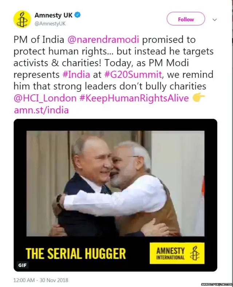Viewport: 233px width, 287px height.
Task: Expand the tweet options chevron
Action: pos(215,20)
